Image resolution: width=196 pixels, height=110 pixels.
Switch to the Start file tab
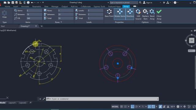[x=3, y=26]
